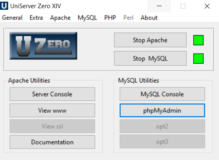Open the Extra menu

pos(36,18)
